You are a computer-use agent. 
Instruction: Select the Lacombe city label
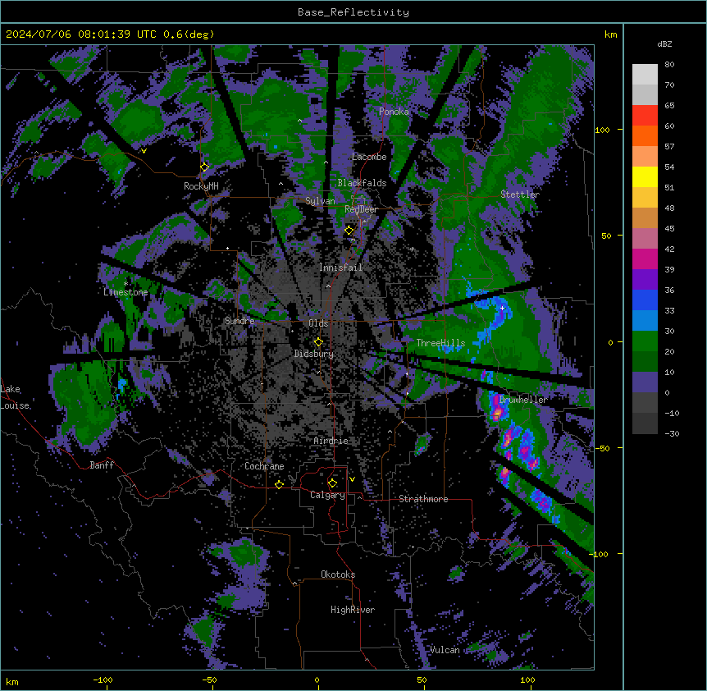coord(369,157)
